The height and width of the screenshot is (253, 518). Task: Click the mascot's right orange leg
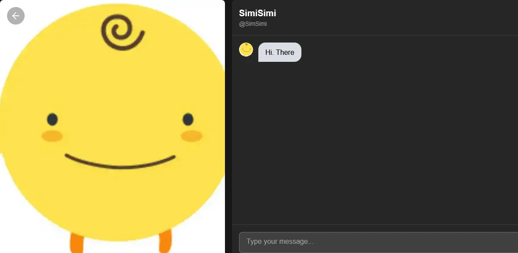165,242
